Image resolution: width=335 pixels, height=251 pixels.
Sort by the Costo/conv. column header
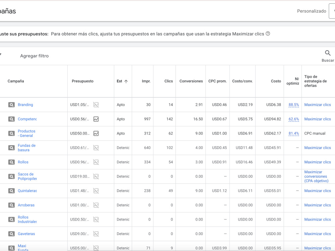(x=243, y=81)
